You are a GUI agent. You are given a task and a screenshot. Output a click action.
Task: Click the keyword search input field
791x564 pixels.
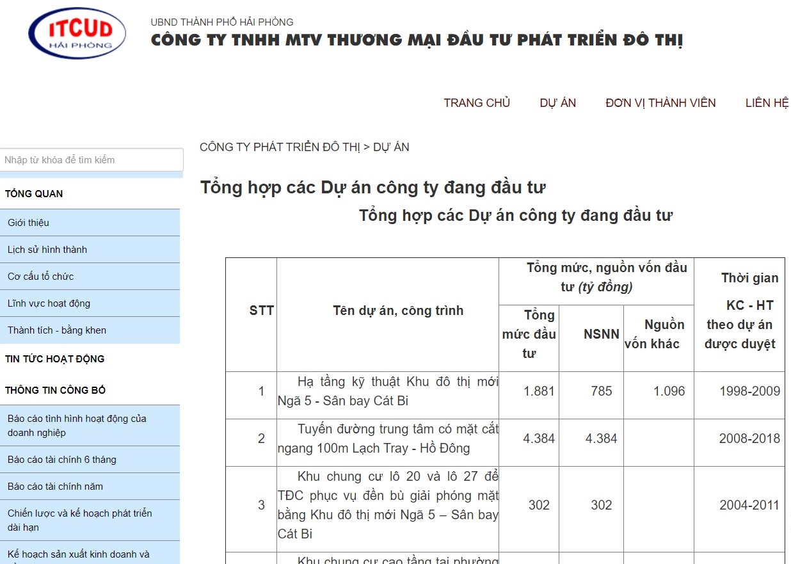(x=92, y=160)
